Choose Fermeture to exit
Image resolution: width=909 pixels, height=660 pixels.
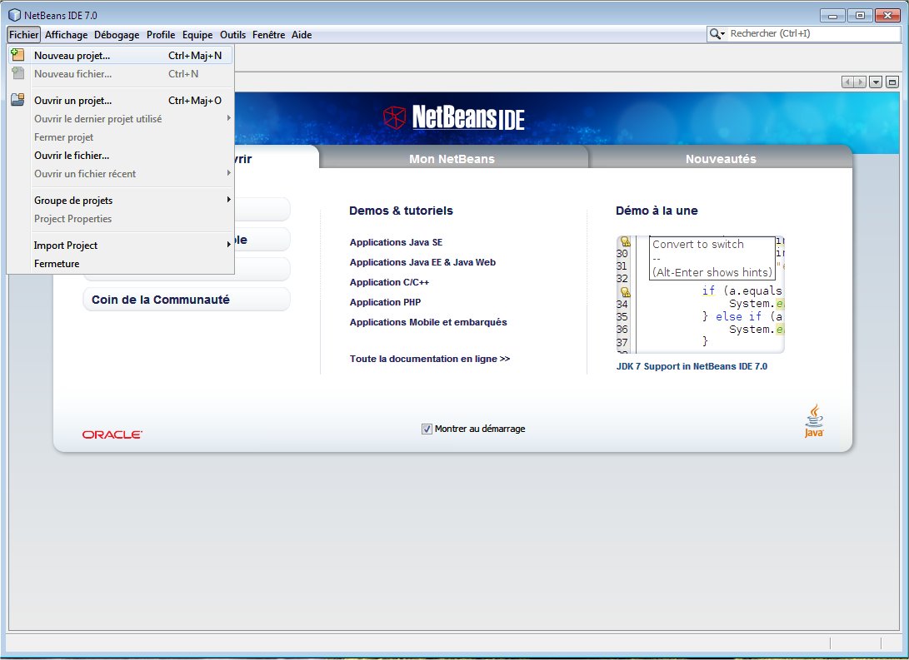[121, 264]
